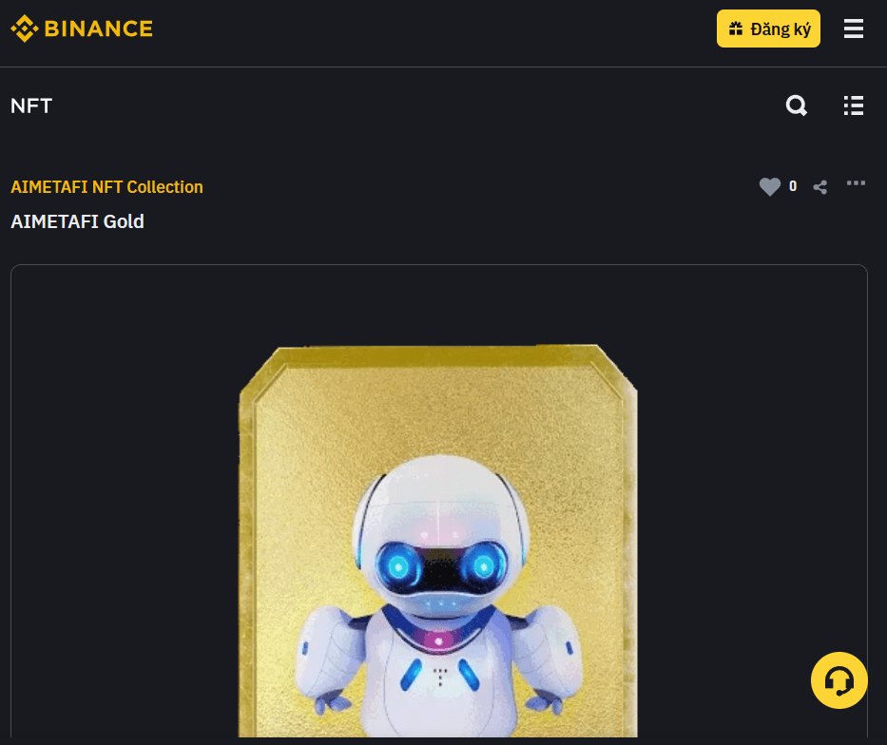Expand the three-dot more options menu

point(856,183)
